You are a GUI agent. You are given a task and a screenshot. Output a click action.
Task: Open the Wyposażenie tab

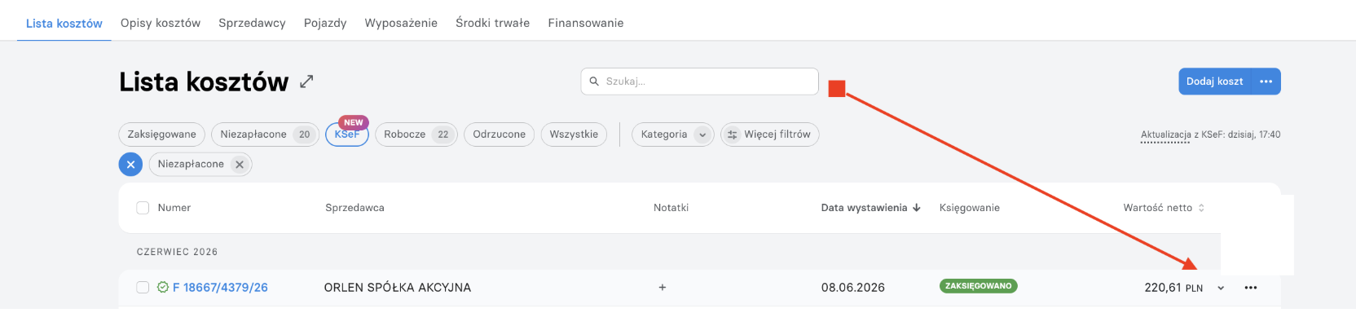[401, 23]
